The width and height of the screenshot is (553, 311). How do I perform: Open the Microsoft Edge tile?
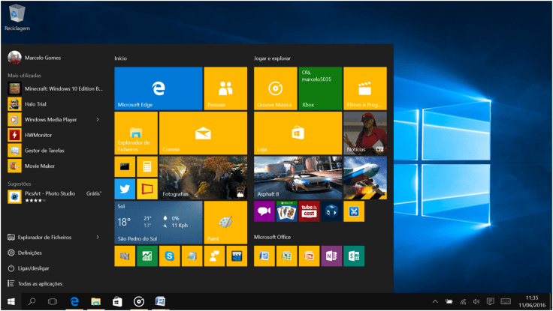click(x=159, y=88)
